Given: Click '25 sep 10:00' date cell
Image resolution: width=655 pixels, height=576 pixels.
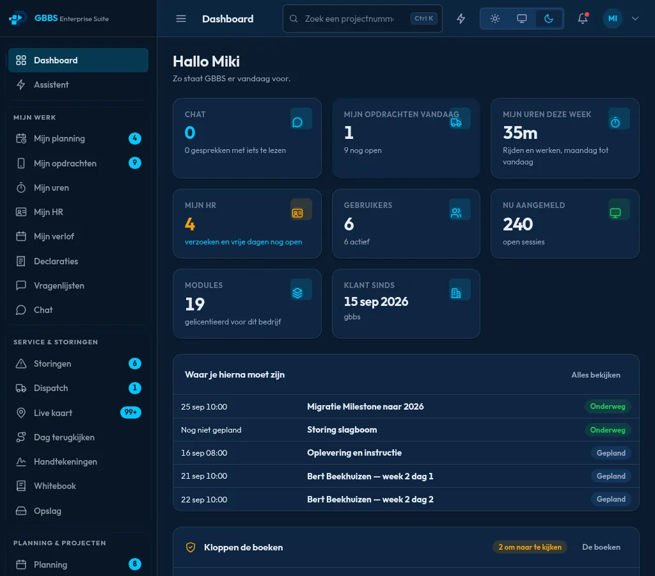Looking at the screenshot, I should (x=204, y=406).
